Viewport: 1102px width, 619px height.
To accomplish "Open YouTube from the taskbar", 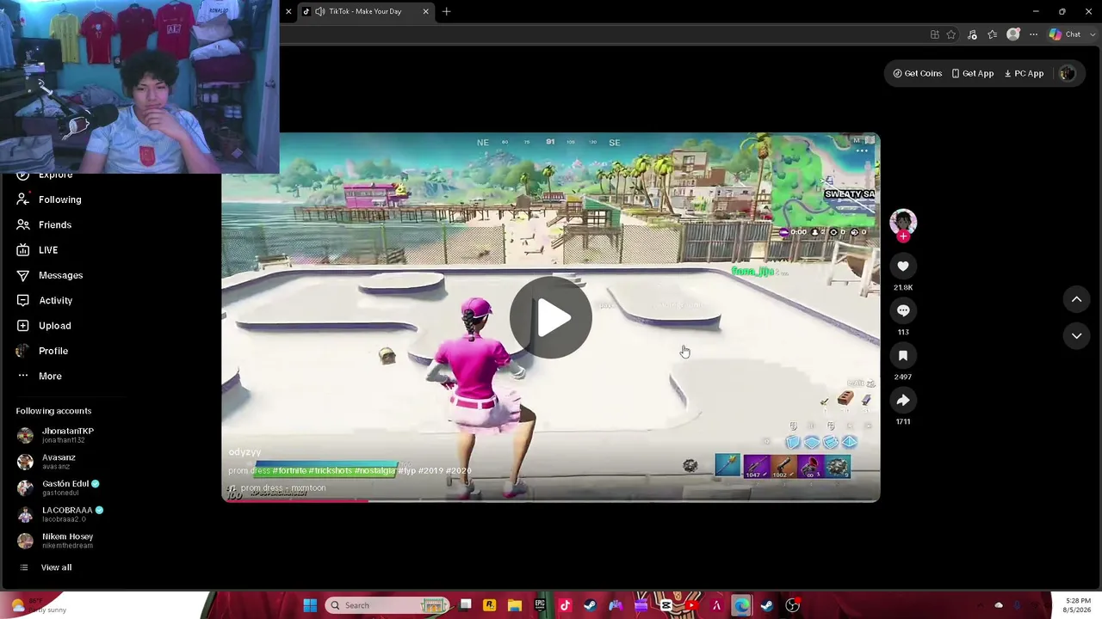I will tap(691, 605).
